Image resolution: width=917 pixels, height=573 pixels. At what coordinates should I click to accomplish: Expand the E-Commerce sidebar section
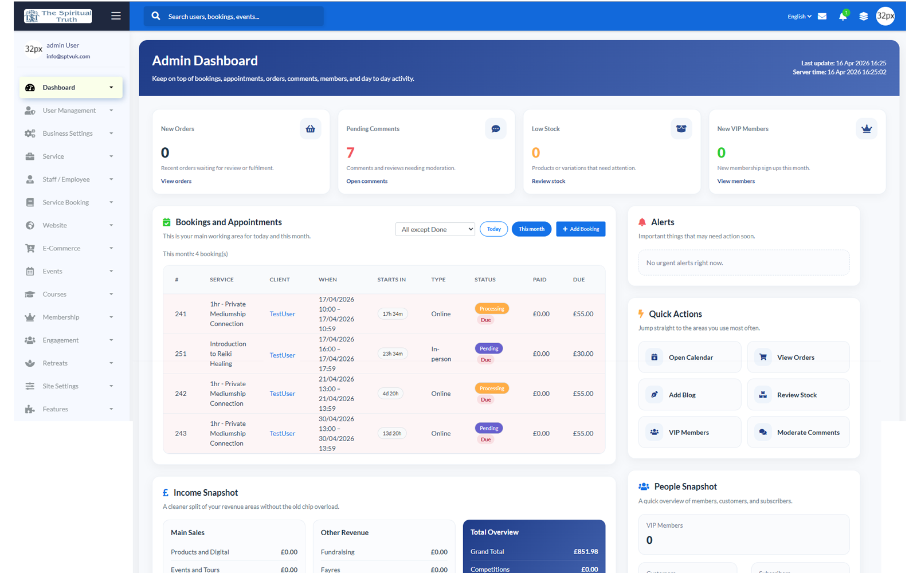coord(61,248)
